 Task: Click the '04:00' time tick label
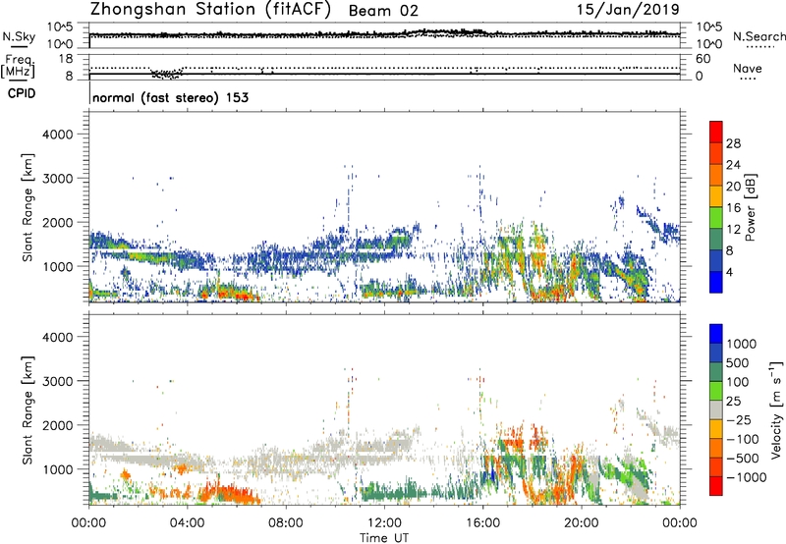point(187,523)
